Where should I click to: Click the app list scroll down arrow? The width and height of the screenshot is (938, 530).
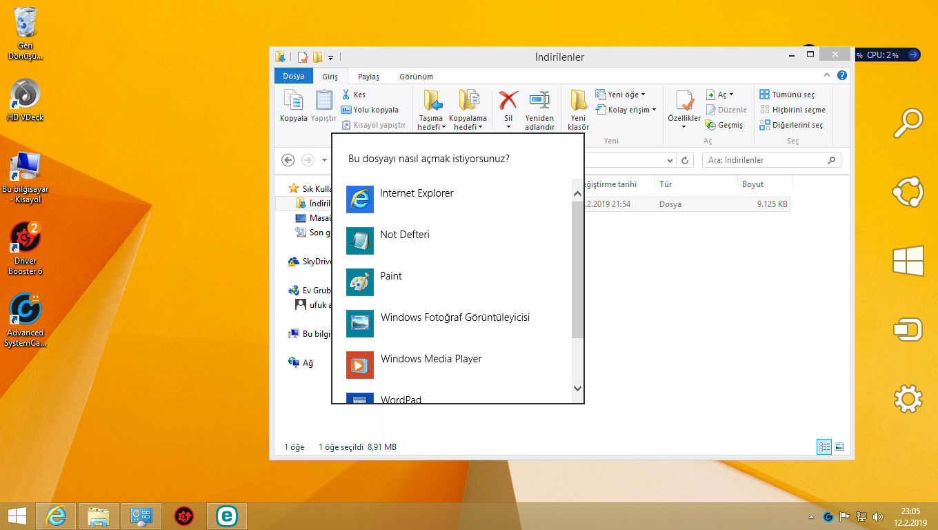tap(578, 388)
